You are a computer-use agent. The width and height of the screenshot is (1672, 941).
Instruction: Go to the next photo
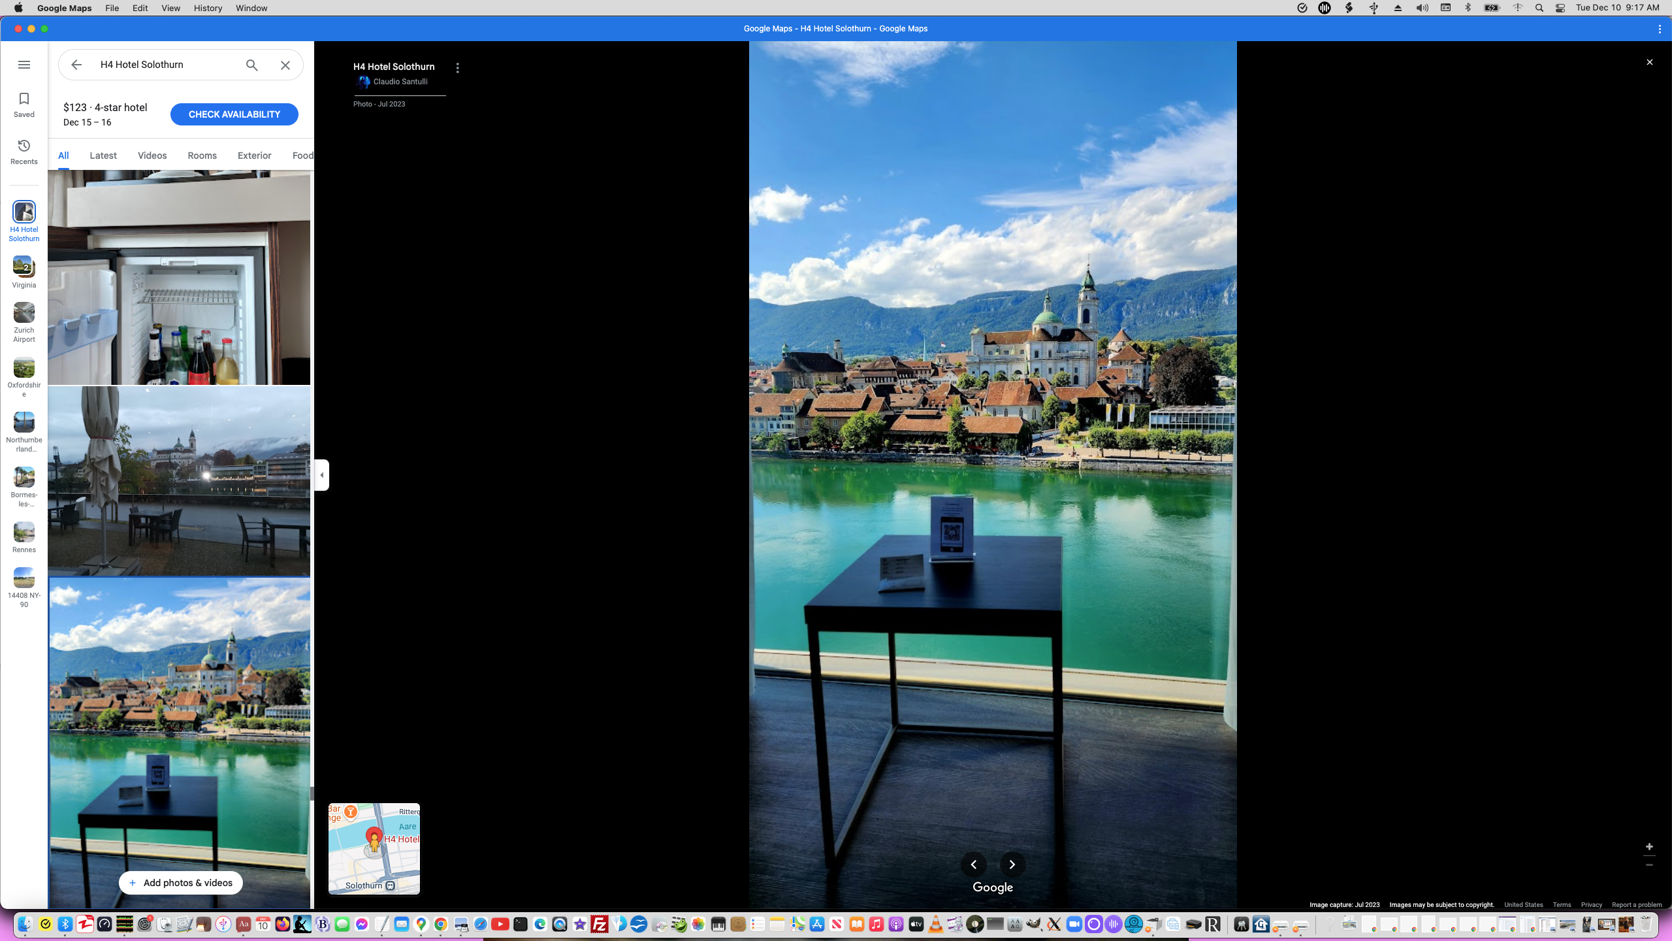pyautogui.click(x=1012, y=865)
